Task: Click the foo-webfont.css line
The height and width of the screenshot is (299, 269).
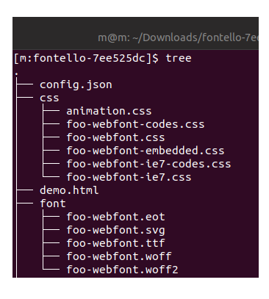Action: point(115,137)
